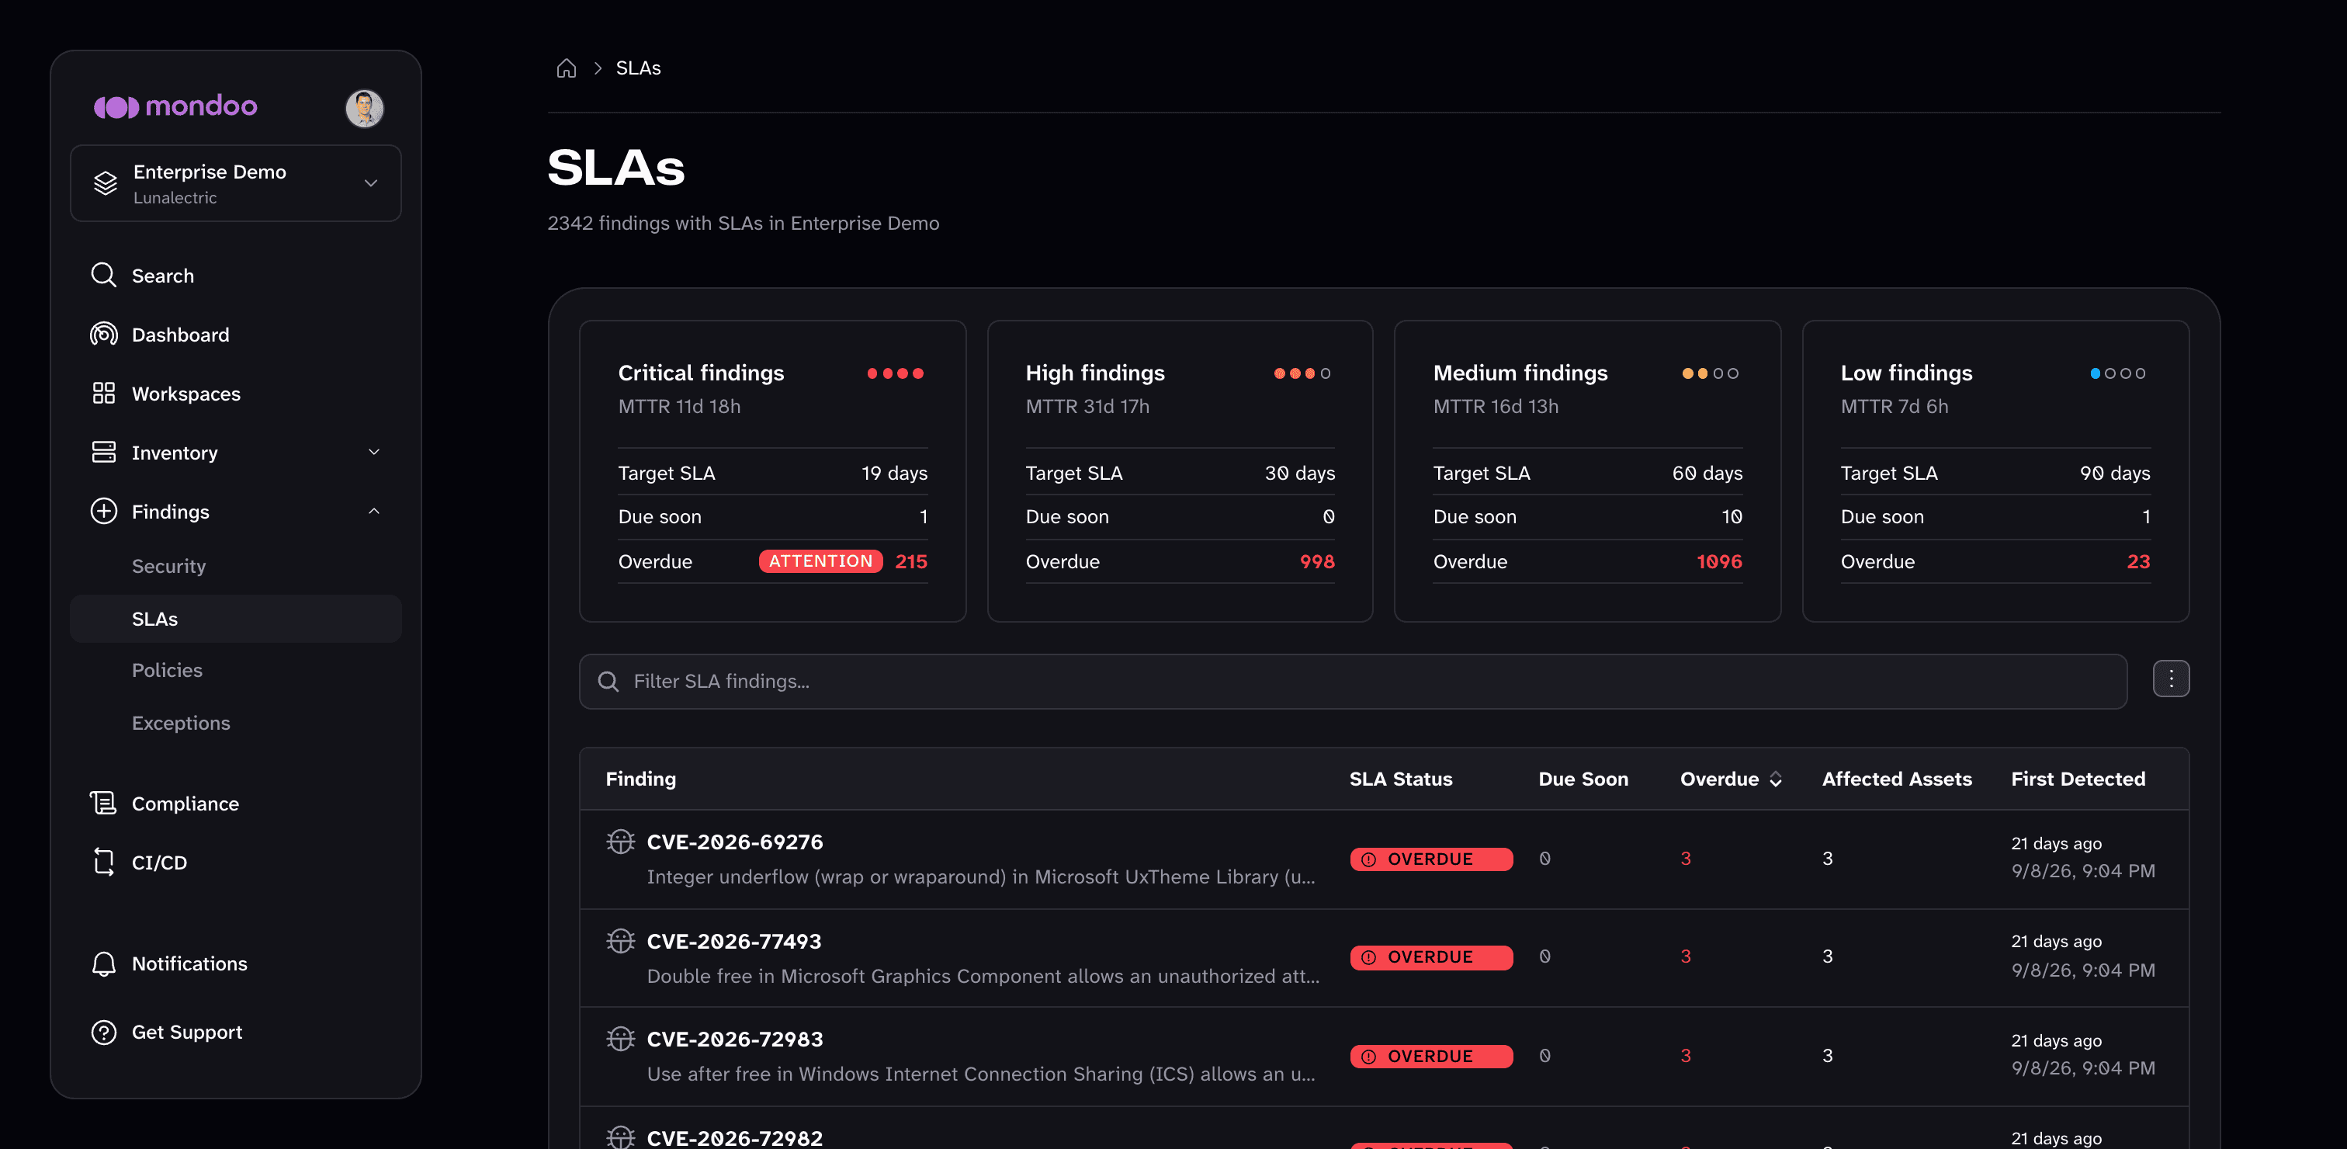Click the CI/CD icon
Viewport: 2347px width, 1149px height.
[104, 862]
